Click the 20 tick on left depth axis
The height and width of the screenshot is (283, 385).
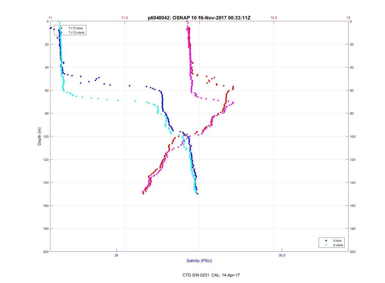pyautogui.click(x=47, y=44)
